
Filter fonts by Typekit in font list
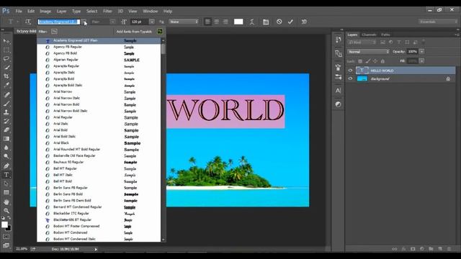(x=54, y=32)
